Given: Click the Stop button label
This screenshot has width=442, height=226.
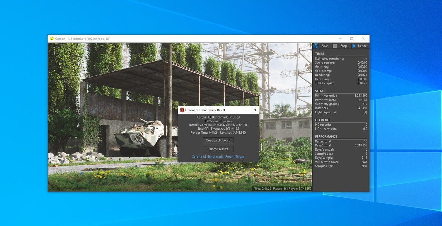Looking at the screenshot, I should 344,46.
